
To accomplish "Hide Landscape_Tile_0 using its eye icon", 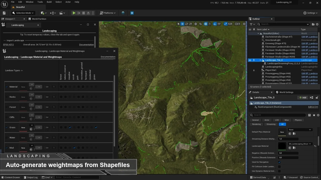I will coord(250,60).
